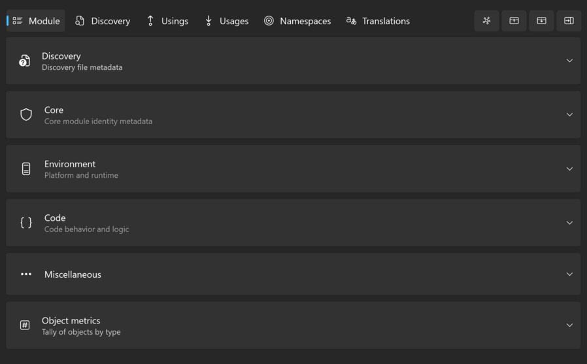
Task: Expand the Object metrics section chevron
Action: point(569,325)
